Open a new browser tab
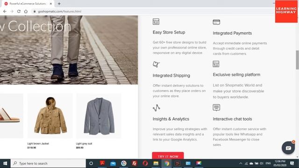Viewport: 299px width, 168px height. pyautogui.click(x=59, y=4)
